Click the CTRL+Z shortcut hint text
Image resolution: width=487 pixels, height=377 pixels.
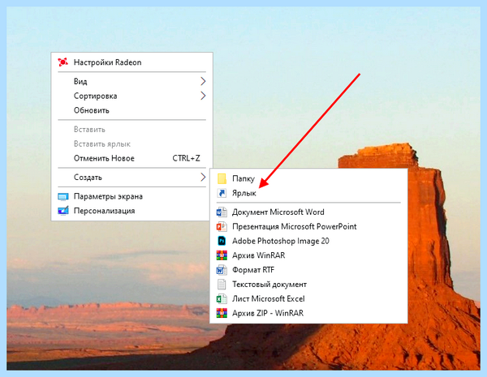pyautogui.click(x=186, y=158)
